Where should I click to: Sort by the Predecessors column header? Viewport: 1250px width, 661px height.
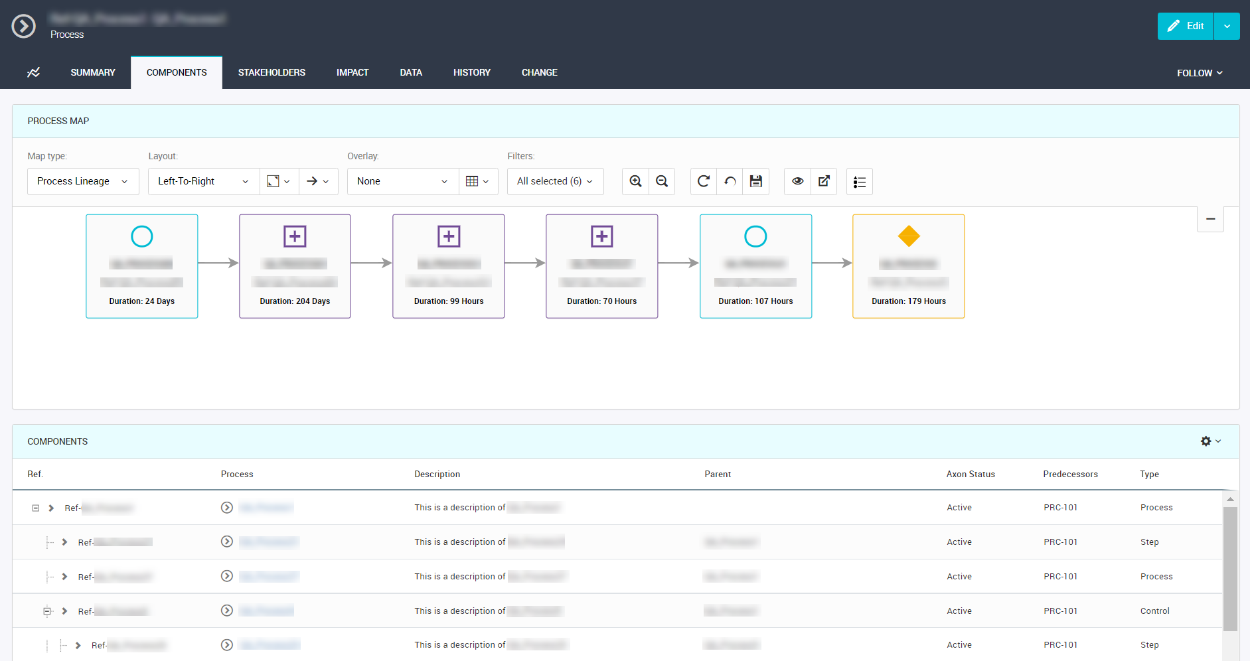point(1070,474)
